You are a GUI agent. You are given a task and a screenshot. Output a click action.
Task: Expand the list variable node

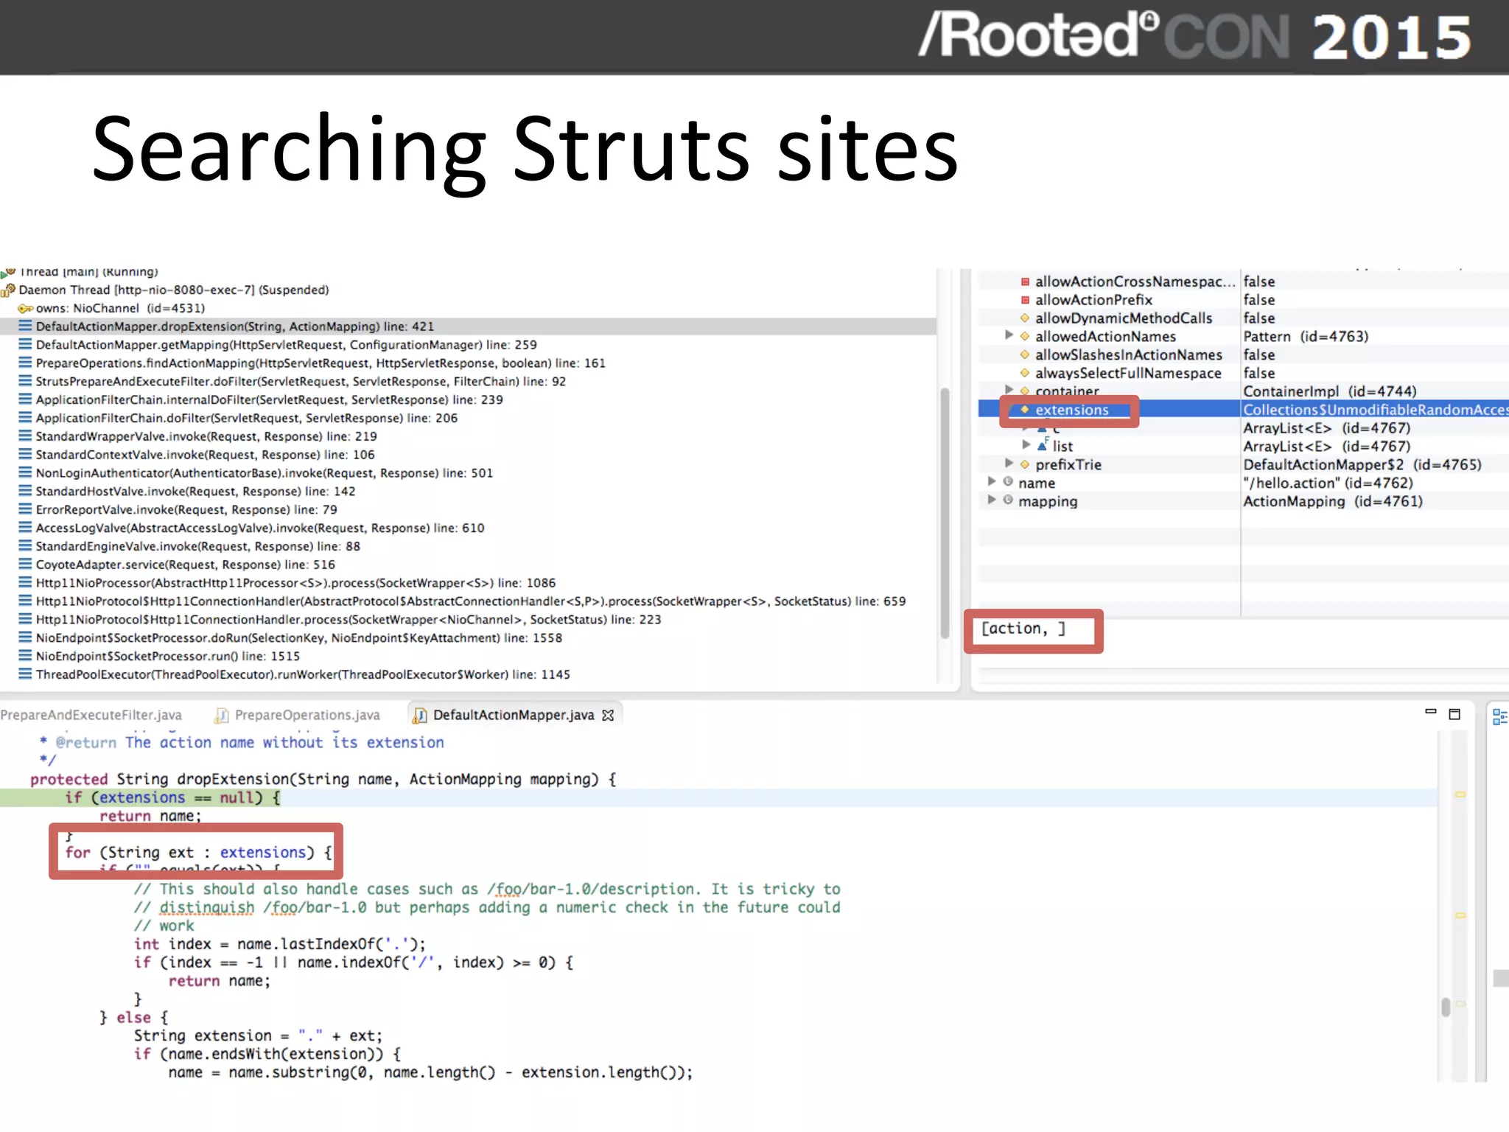coord(1026,445)
